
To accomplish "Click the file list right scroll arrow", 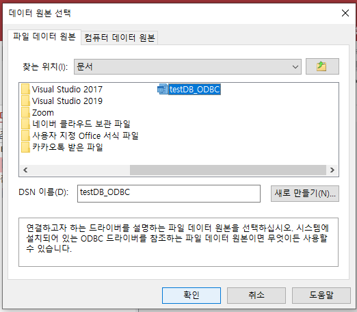I will click(x=332, y=170).
